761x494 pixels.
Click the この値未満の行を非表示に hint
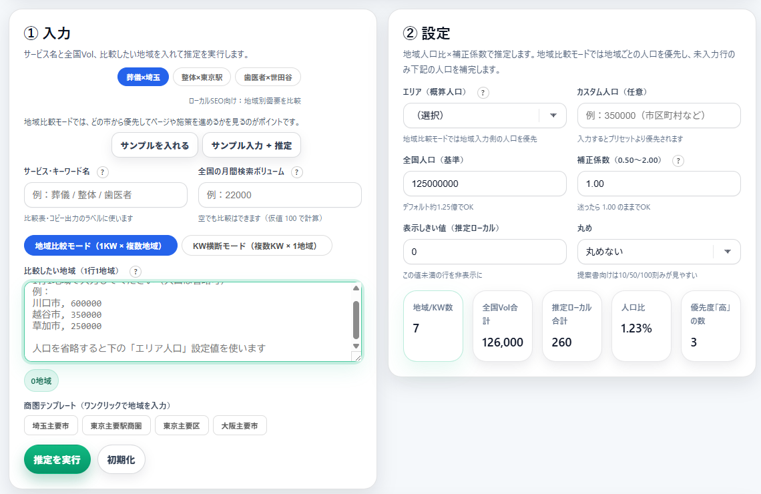443,275
